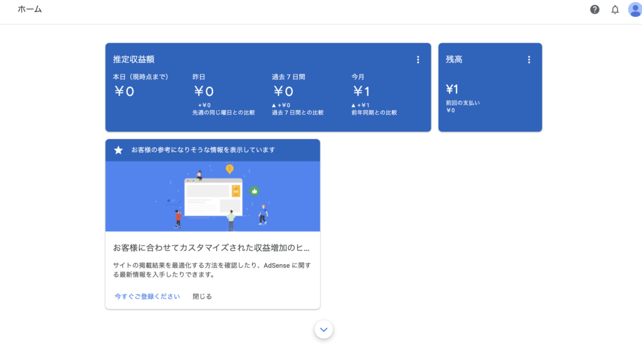The image size is (642, 353).
Task: Open the user account avatar
Action: 634,9
